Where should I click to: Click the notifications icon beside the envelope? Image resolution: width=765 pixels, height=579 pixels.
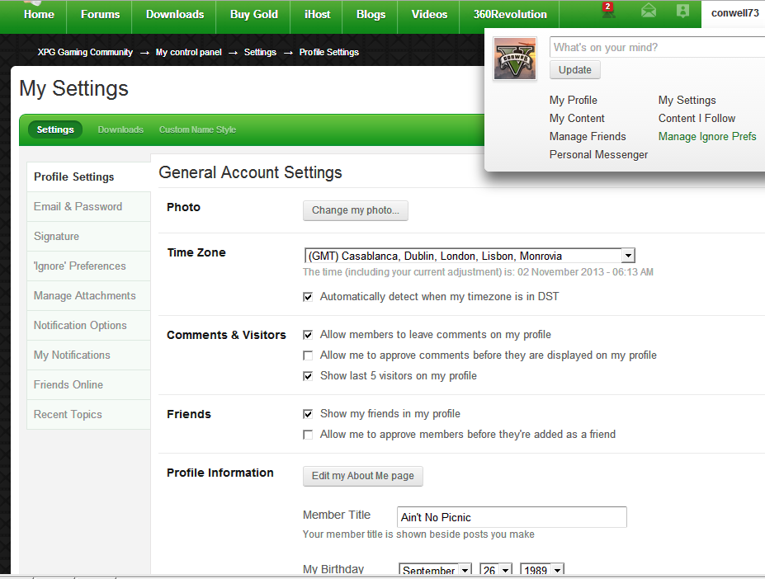pos(682,12)
